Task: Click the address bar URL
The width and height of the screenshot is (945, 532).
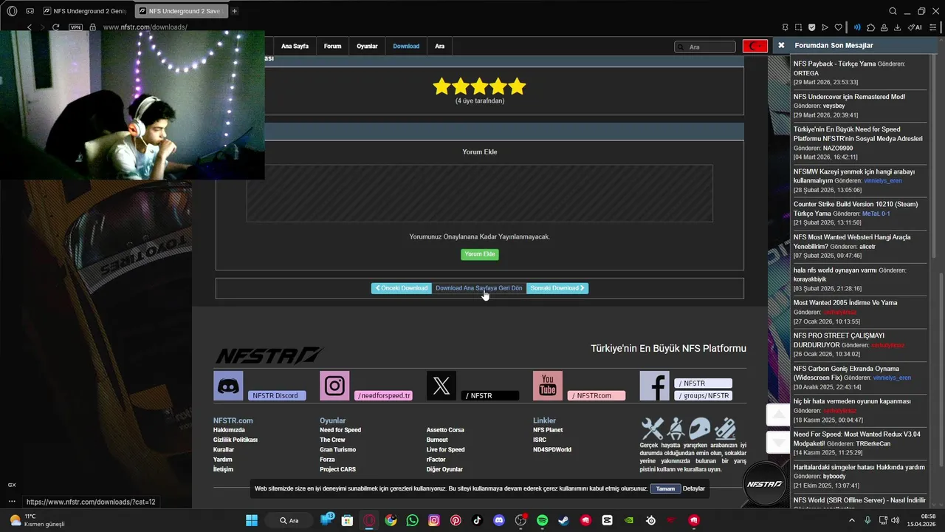Action: click(145, 27)
